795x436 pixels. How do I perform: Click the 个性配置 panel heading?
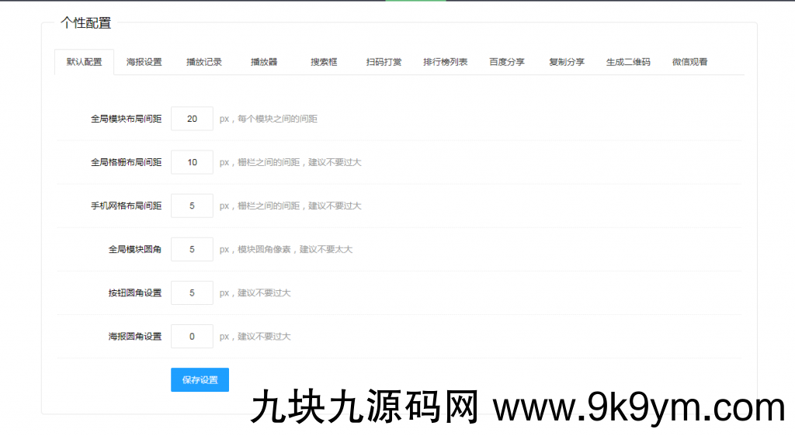tap(85, 23)
